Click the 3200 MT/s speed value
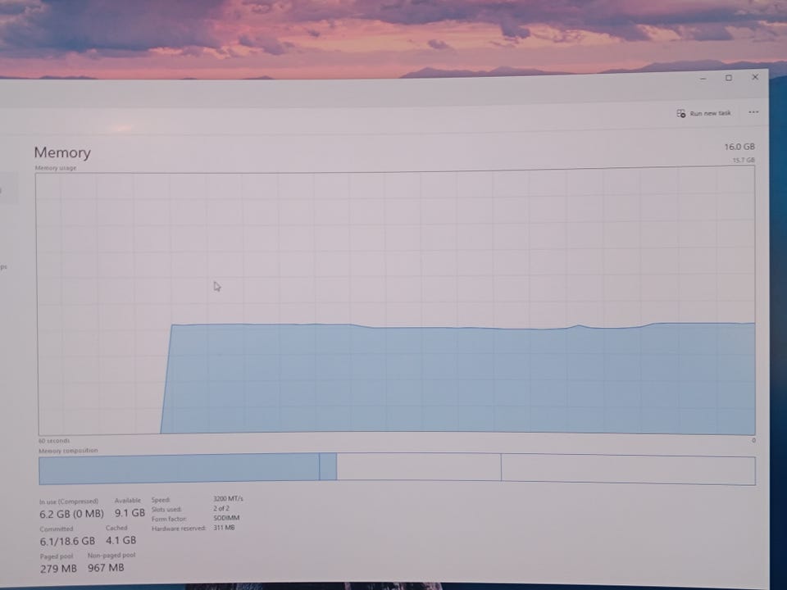 (x=228, y=499)
